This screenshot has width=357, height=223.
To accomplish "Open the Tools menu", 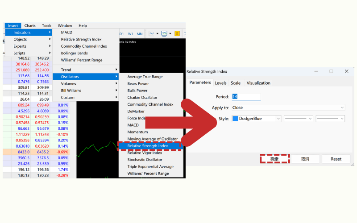I will (46, 26).
